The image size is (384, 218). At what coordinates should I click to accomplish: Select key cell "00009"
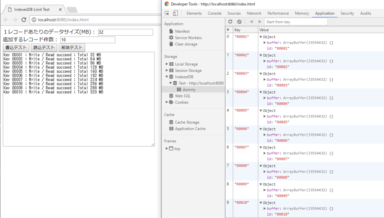[x=241, y=184]
